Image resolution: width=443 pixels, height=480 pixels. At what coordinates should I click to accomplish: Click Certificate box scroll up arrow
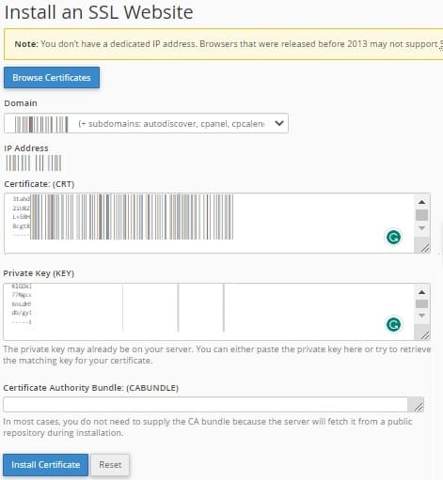(x=421, y=202)
